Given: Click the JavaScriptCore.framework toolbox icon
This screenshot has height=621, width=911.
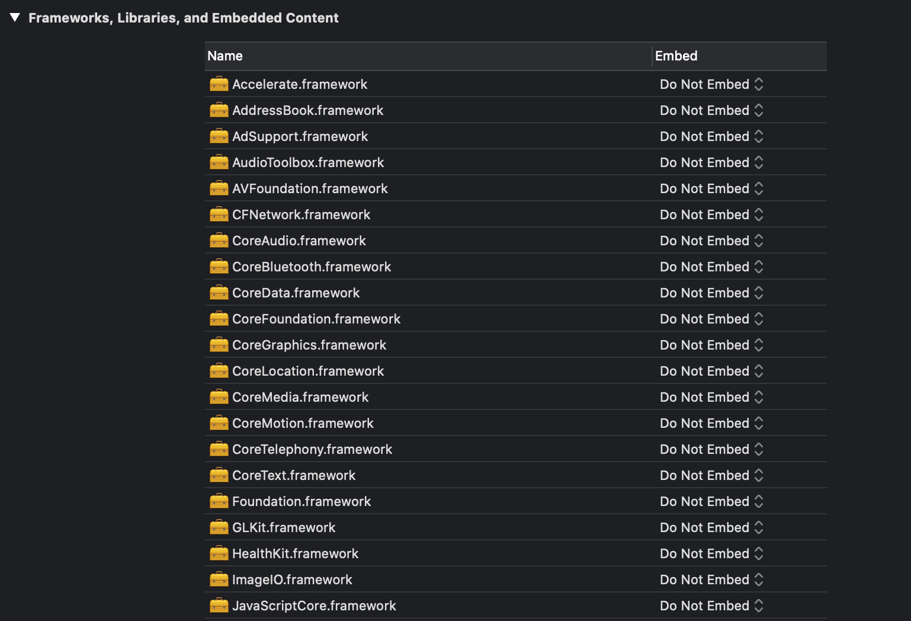Looking at the screenshot, I should (x=219, y=606).
